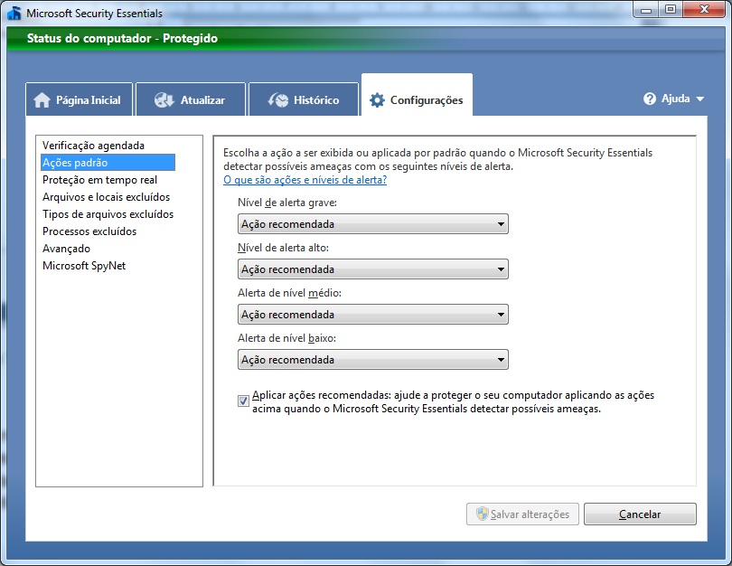Viewport: 732px width, 566px height.
Task: Click the Cancelar button
Action: click(640, 514)
